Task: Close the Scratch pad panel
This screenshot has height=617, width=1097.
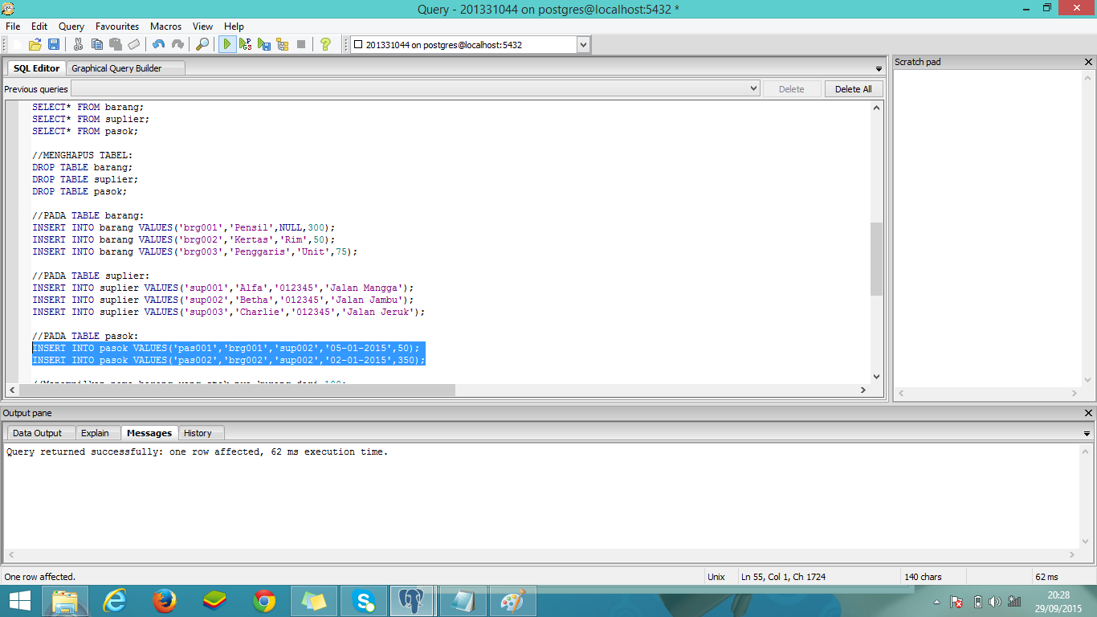Action: pyautogui.click(x=1088, y=62)
